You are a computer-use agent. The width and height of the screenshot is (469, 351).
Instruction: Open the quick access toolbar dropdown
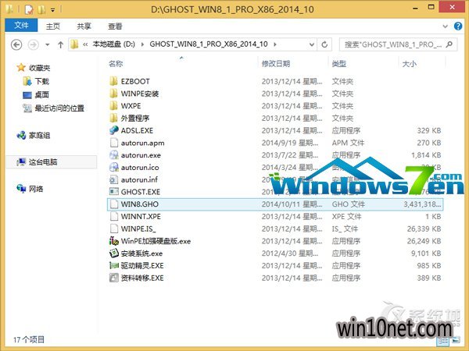pos(53,10)
